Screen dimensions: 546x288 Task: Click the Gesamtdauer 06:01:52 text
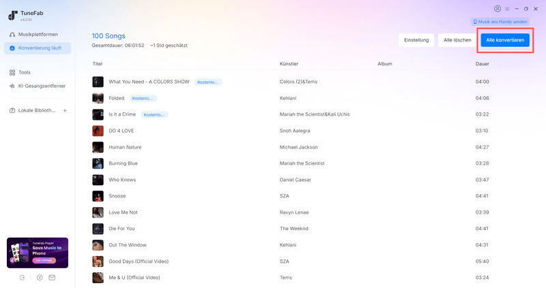point(118,46)
